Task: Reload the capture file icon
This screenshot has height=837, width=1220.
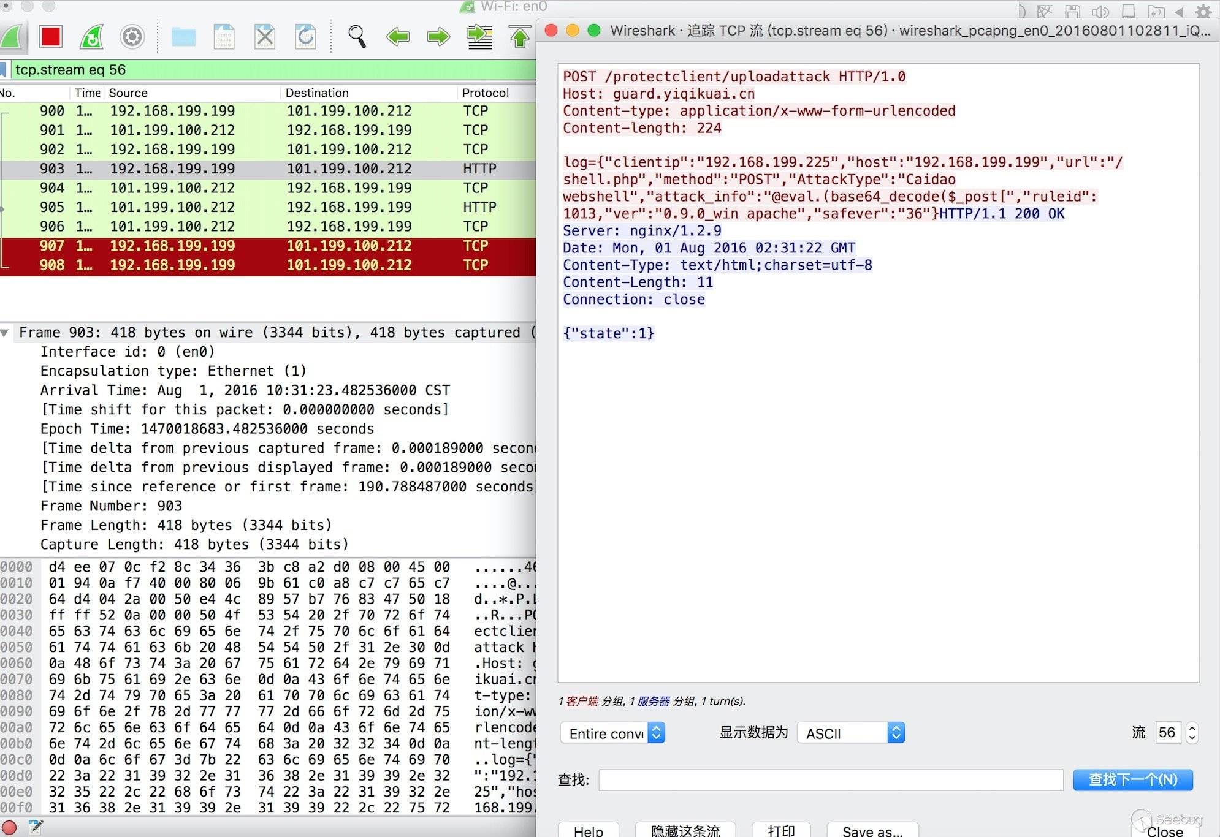Action: (305, 37)
